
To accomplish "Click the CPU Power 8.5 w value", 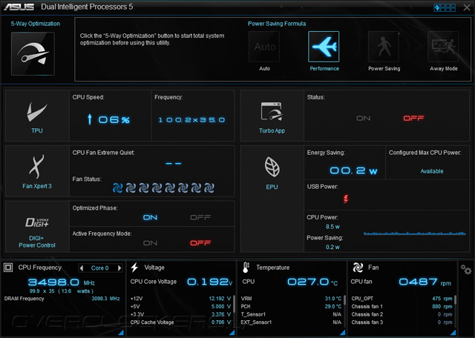I will (x=332, y=227).
